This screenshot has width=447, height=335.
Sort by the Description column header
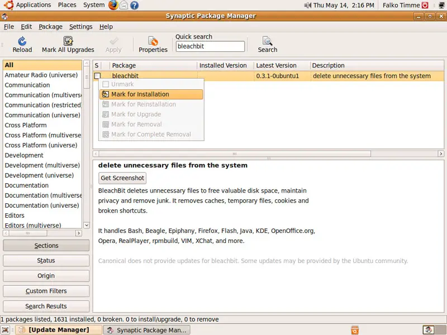[x=377, y=65]
